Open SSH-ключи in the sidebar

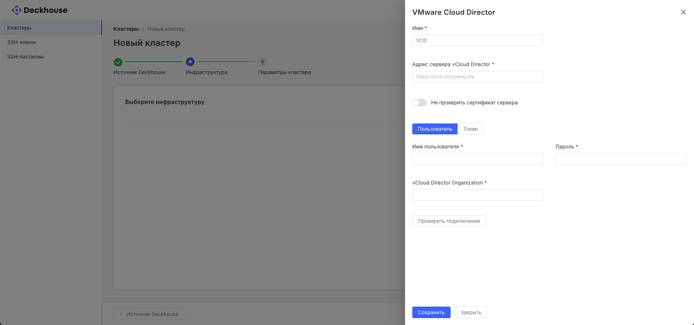pyautogui.click(x=51, y=42)
